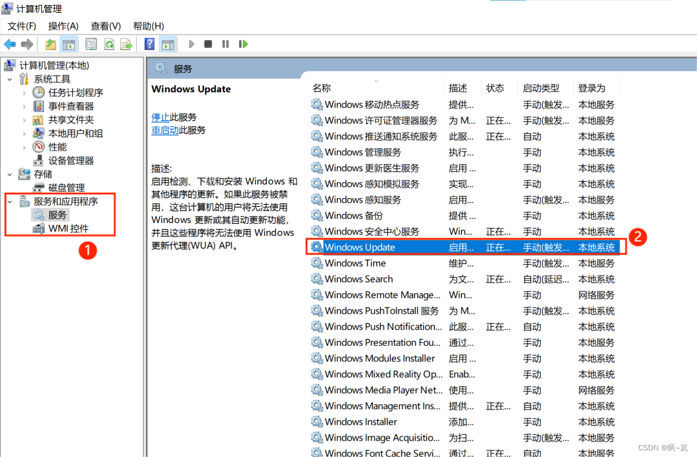This screenshot has width=697, height=457.
Task: Click the blue Help toolbar icon
Action: click(x=150, y=44)
